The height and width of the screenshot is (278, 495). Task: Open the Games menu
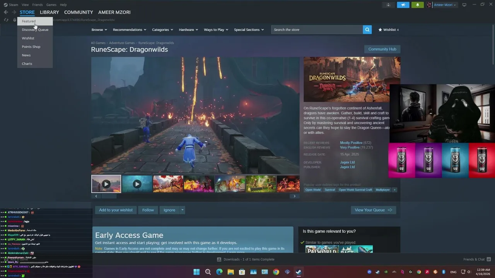pyautogui.click(x=51, y=5)
